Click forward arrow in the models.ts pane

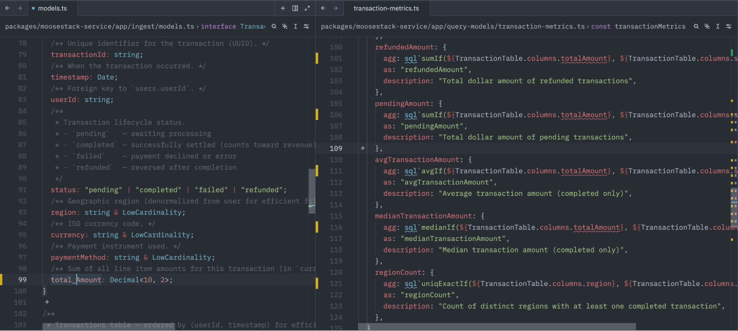[20, 8]
